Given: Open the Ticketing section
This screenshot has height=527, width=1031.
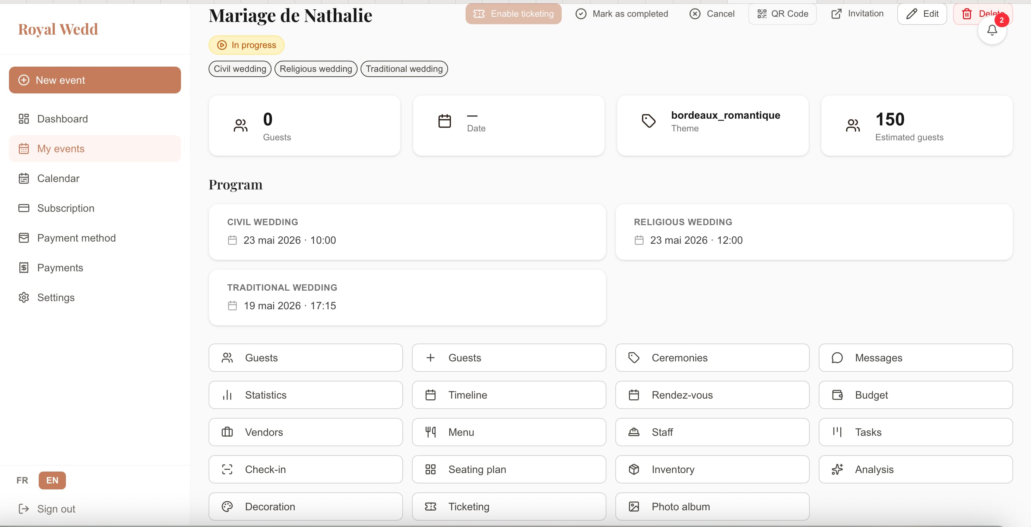Looking at the screenshot, I should coord(508,507).
